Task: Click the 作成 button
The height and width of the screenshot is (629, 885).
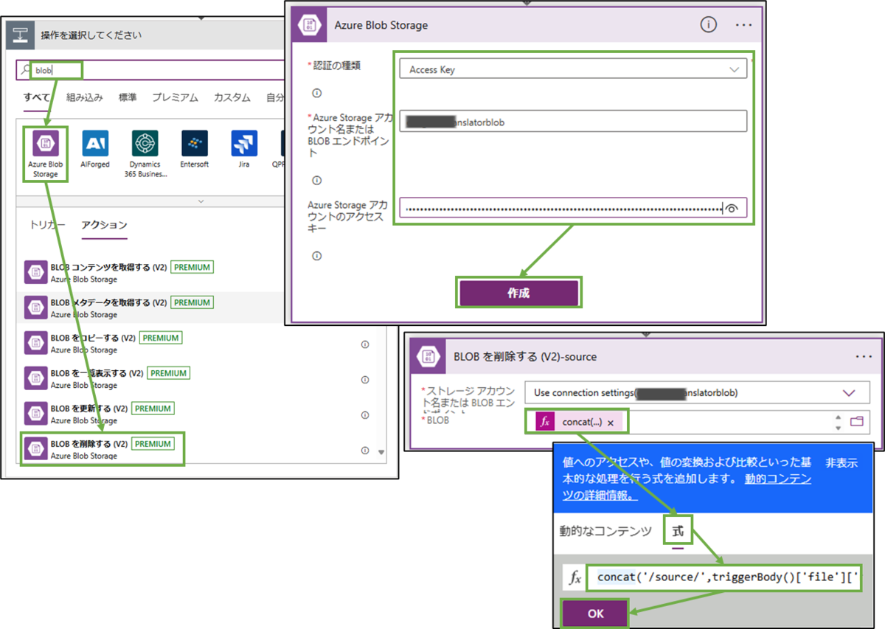Action: click(519, 293)
